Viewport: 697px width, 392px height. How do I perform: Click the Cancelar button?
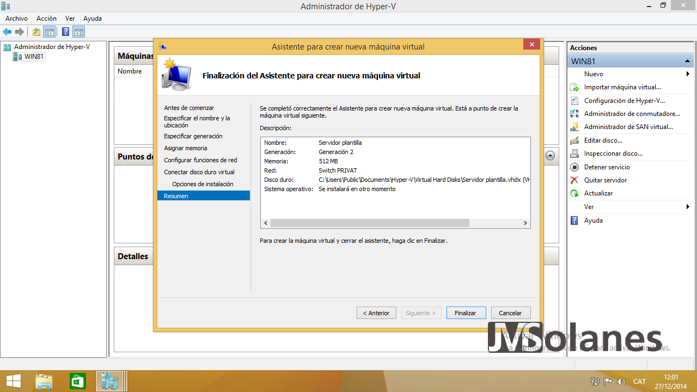coord(511,313)
